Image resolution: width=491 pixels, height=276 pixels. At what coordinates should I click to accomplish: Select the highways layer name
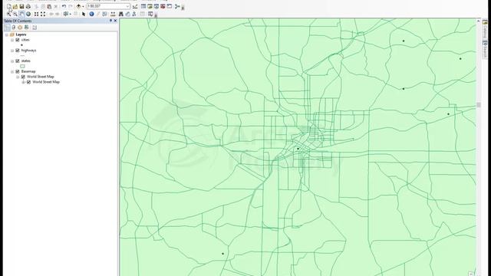point(29,51)
